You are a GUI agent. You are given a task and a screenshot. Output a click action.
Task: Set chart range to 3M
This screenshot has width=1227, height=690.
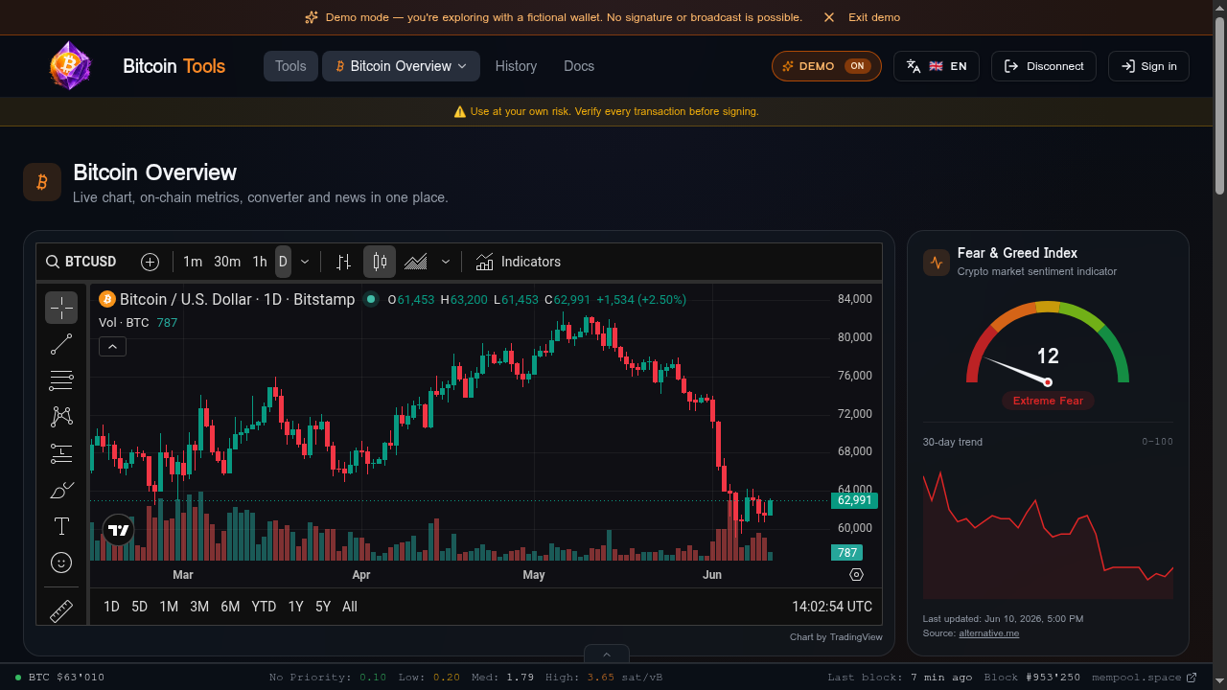point(199,607)
